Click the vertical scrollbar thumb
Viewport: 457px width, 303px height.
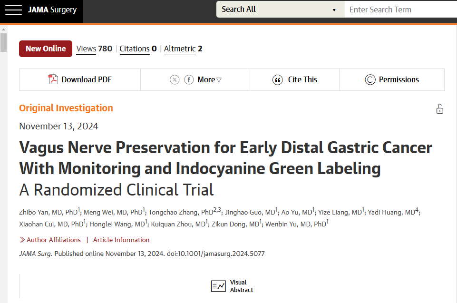click(3, 43)
